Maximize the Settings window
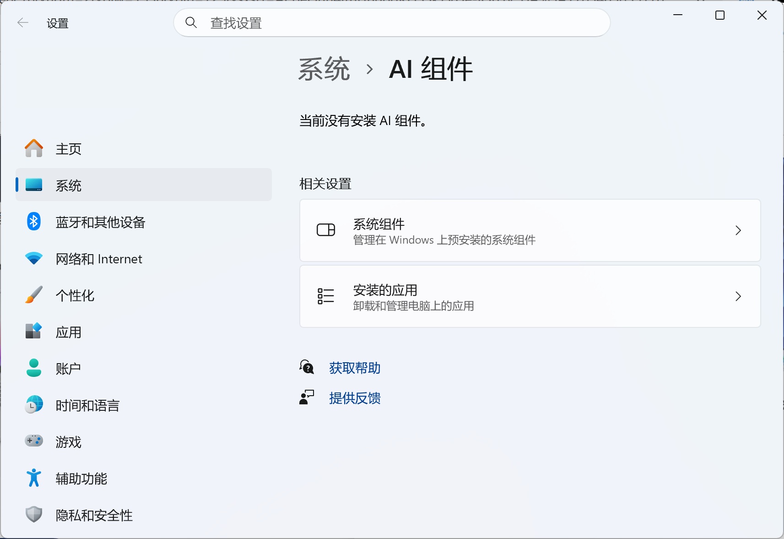 click(720, 15)
